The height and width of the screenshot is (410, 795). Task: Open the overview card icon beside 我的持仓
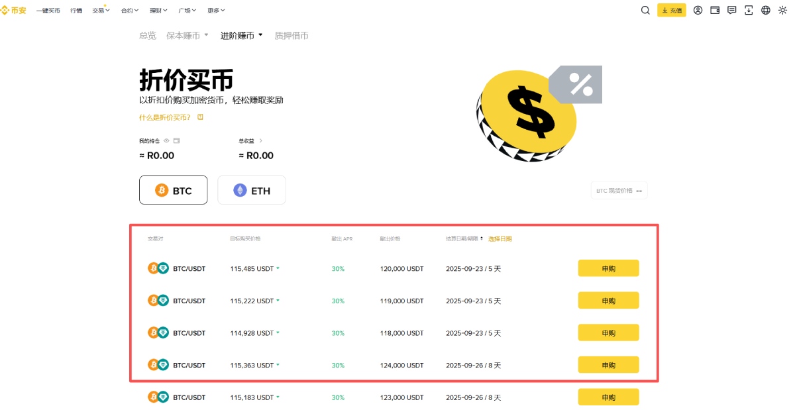(176, 140)
